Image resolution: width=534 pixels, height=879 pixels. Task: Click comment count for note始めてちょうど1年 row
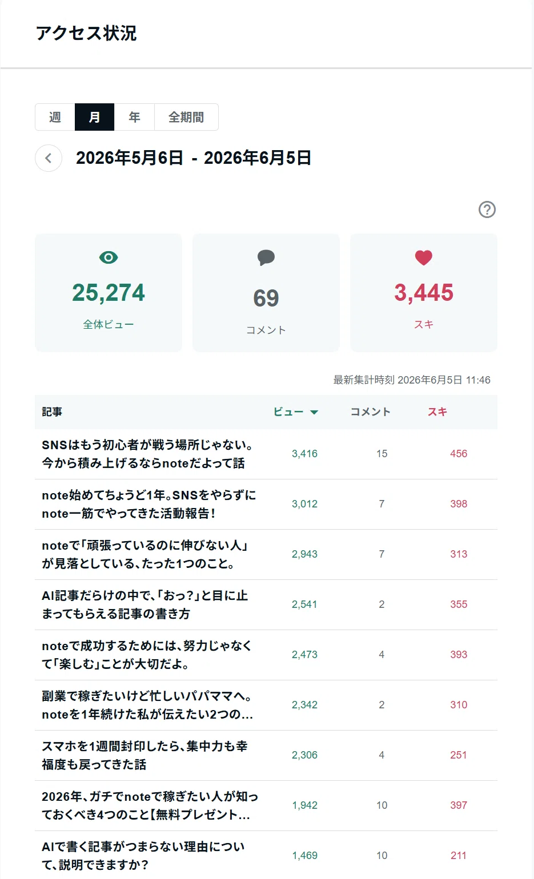[x=382, y=504]
